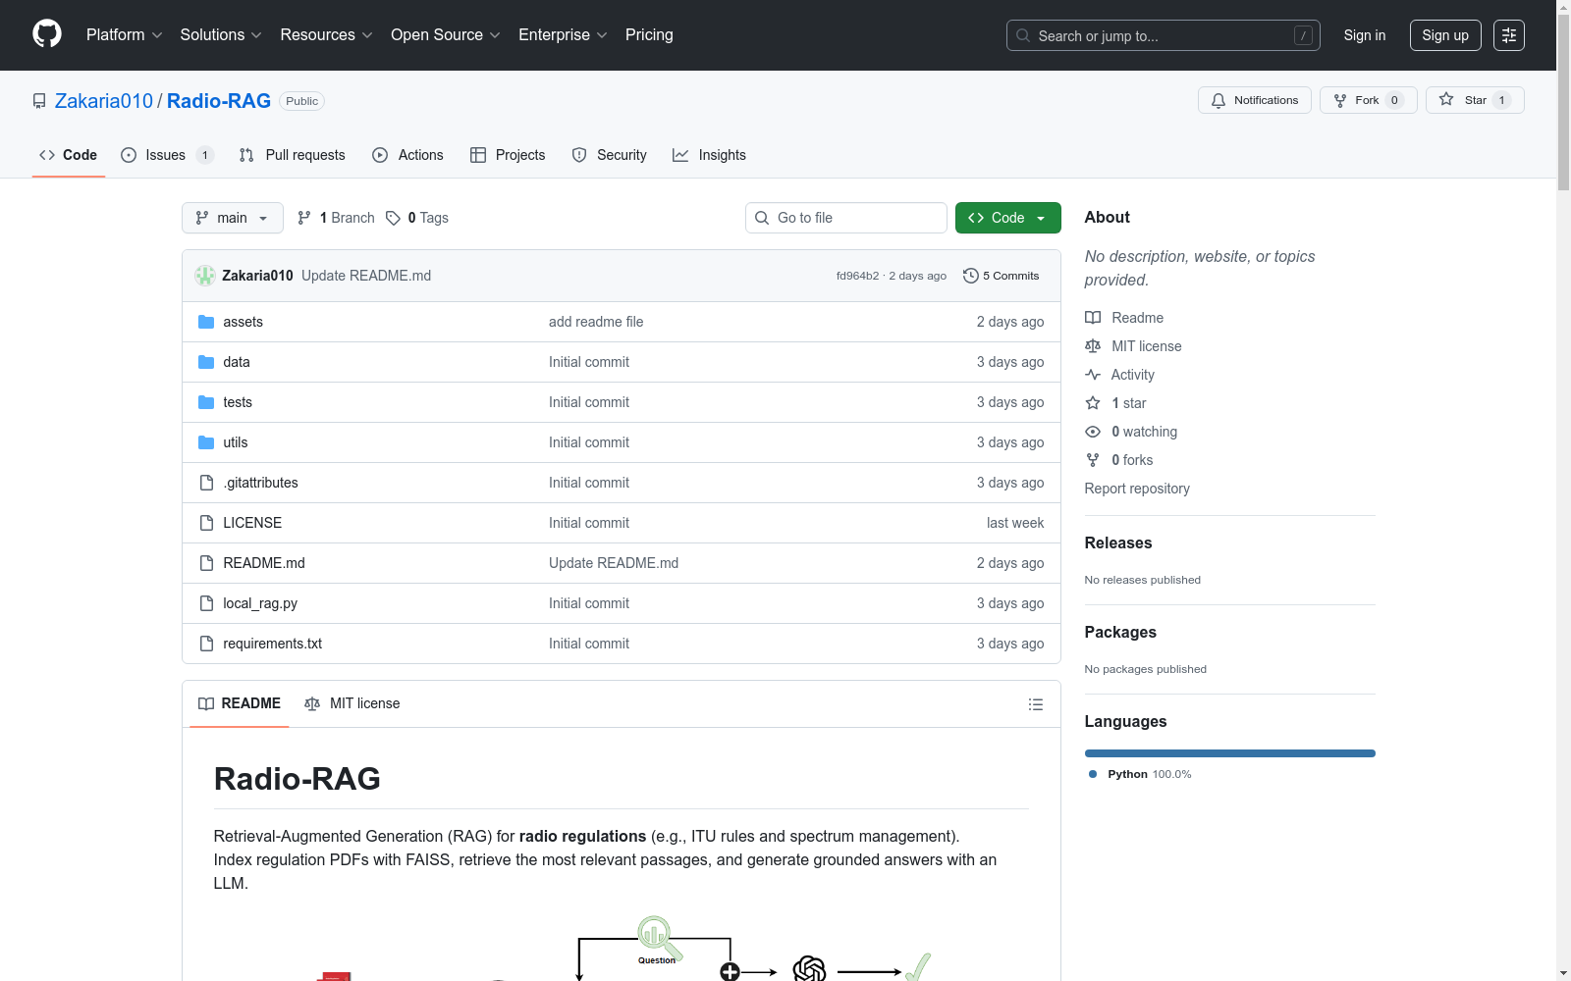Viewport: 1571px width, 981px height.
Task: Click the Zakaria010 avatar image
Action: (205, 276)
